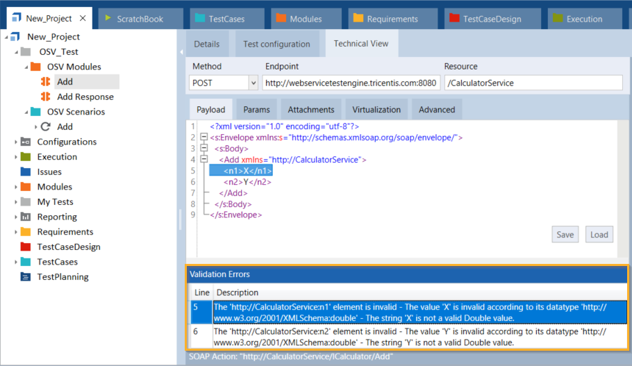Close the New_Project tab
This screenshot has height=366, width=632.
tap(83, 19)
